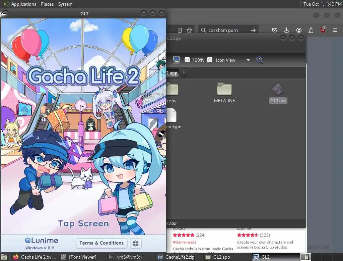Open the System menu

pyautogui.click(x=65, y=4)
